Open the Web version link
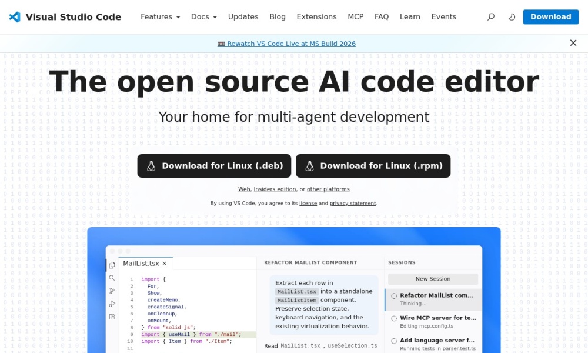588x353 pixels. coord(244,189)
